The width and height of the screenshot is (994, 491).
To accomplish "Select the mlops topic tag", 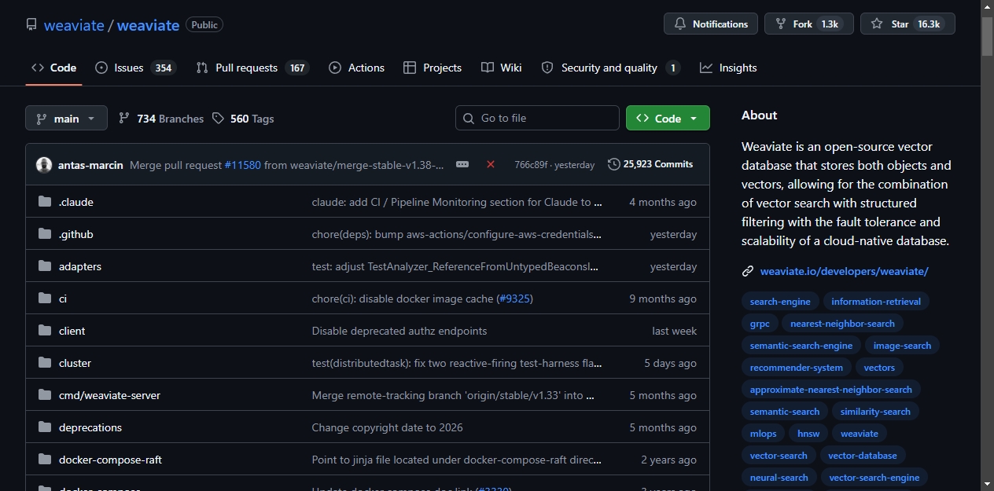I will 764,434.
